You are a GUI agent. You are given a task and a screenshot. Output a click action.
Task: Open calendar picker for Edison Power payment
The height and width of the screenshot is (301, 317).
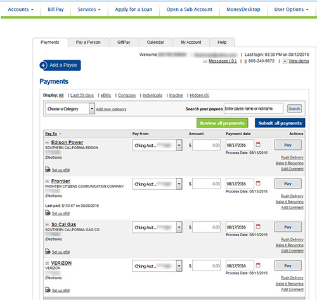point(258,145)
